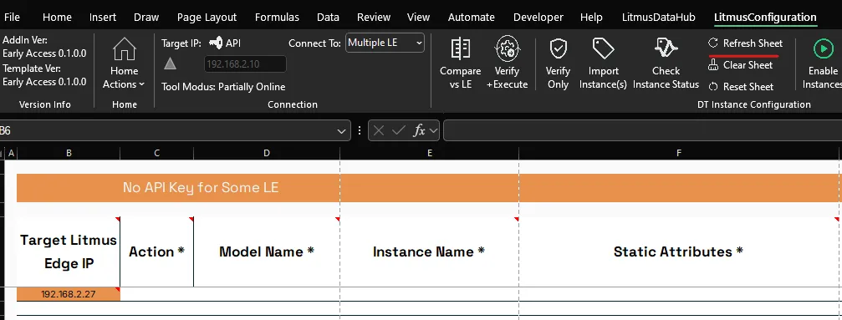This screenshot has height=320, width=842.
Task: Click Enable Instances play icon
Action: pyautogui.click(x=824, y=49)
